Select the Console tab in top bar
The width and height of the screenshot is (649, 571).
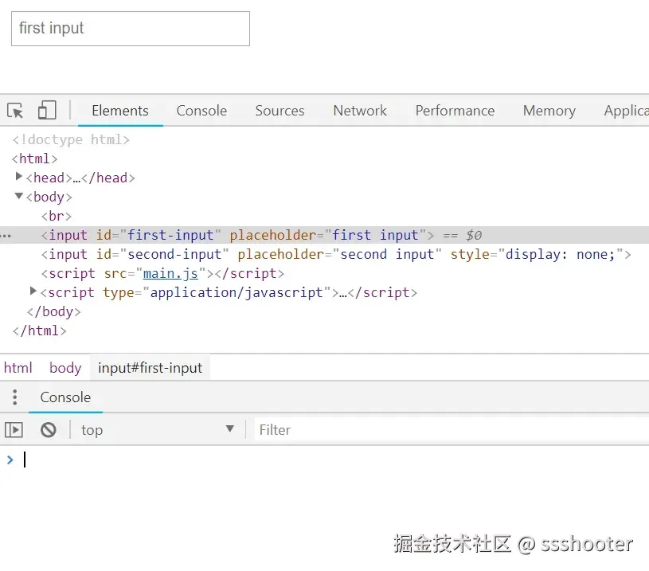click(x=201, y=111)
